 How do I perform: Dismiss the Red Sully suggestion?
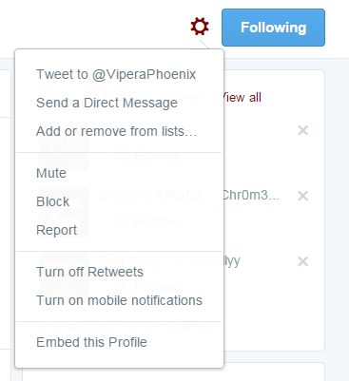click(303, 261)
